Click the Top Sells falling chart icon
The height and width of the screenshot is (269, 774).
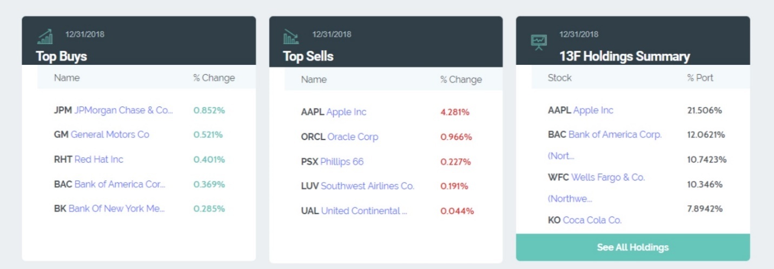pyautogui.click(x=291, y=37)
